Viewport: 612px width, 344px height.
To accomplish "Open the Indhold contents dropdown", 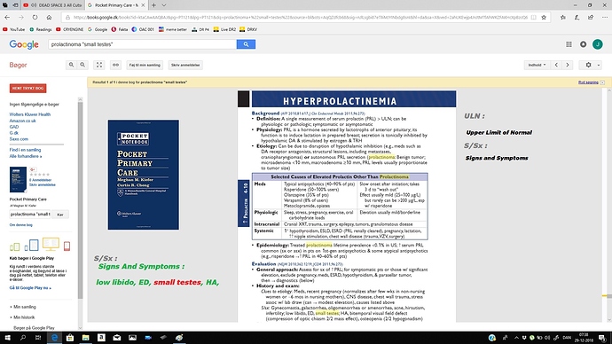I will [537, 65].
